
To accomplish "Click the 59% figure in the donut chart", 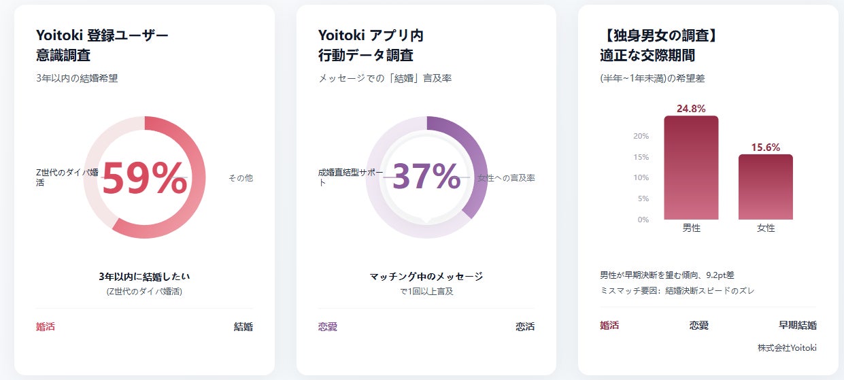I will pyautogui.click(x=144, y=178).
